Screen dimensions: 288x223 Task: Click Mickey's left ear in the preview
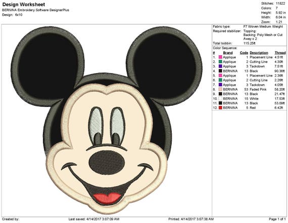coord(48,65)
